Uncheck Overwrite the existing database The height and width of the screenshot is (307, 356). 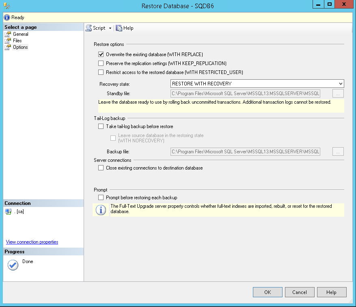click(101, 54)
